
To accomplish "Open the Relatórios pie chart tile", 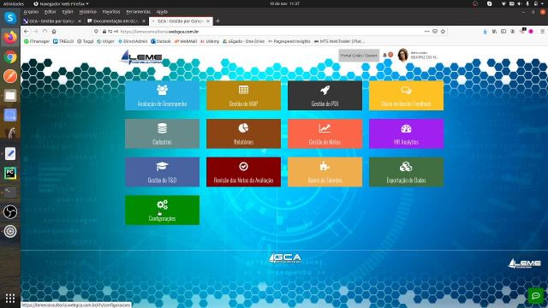I will (243, 133).
